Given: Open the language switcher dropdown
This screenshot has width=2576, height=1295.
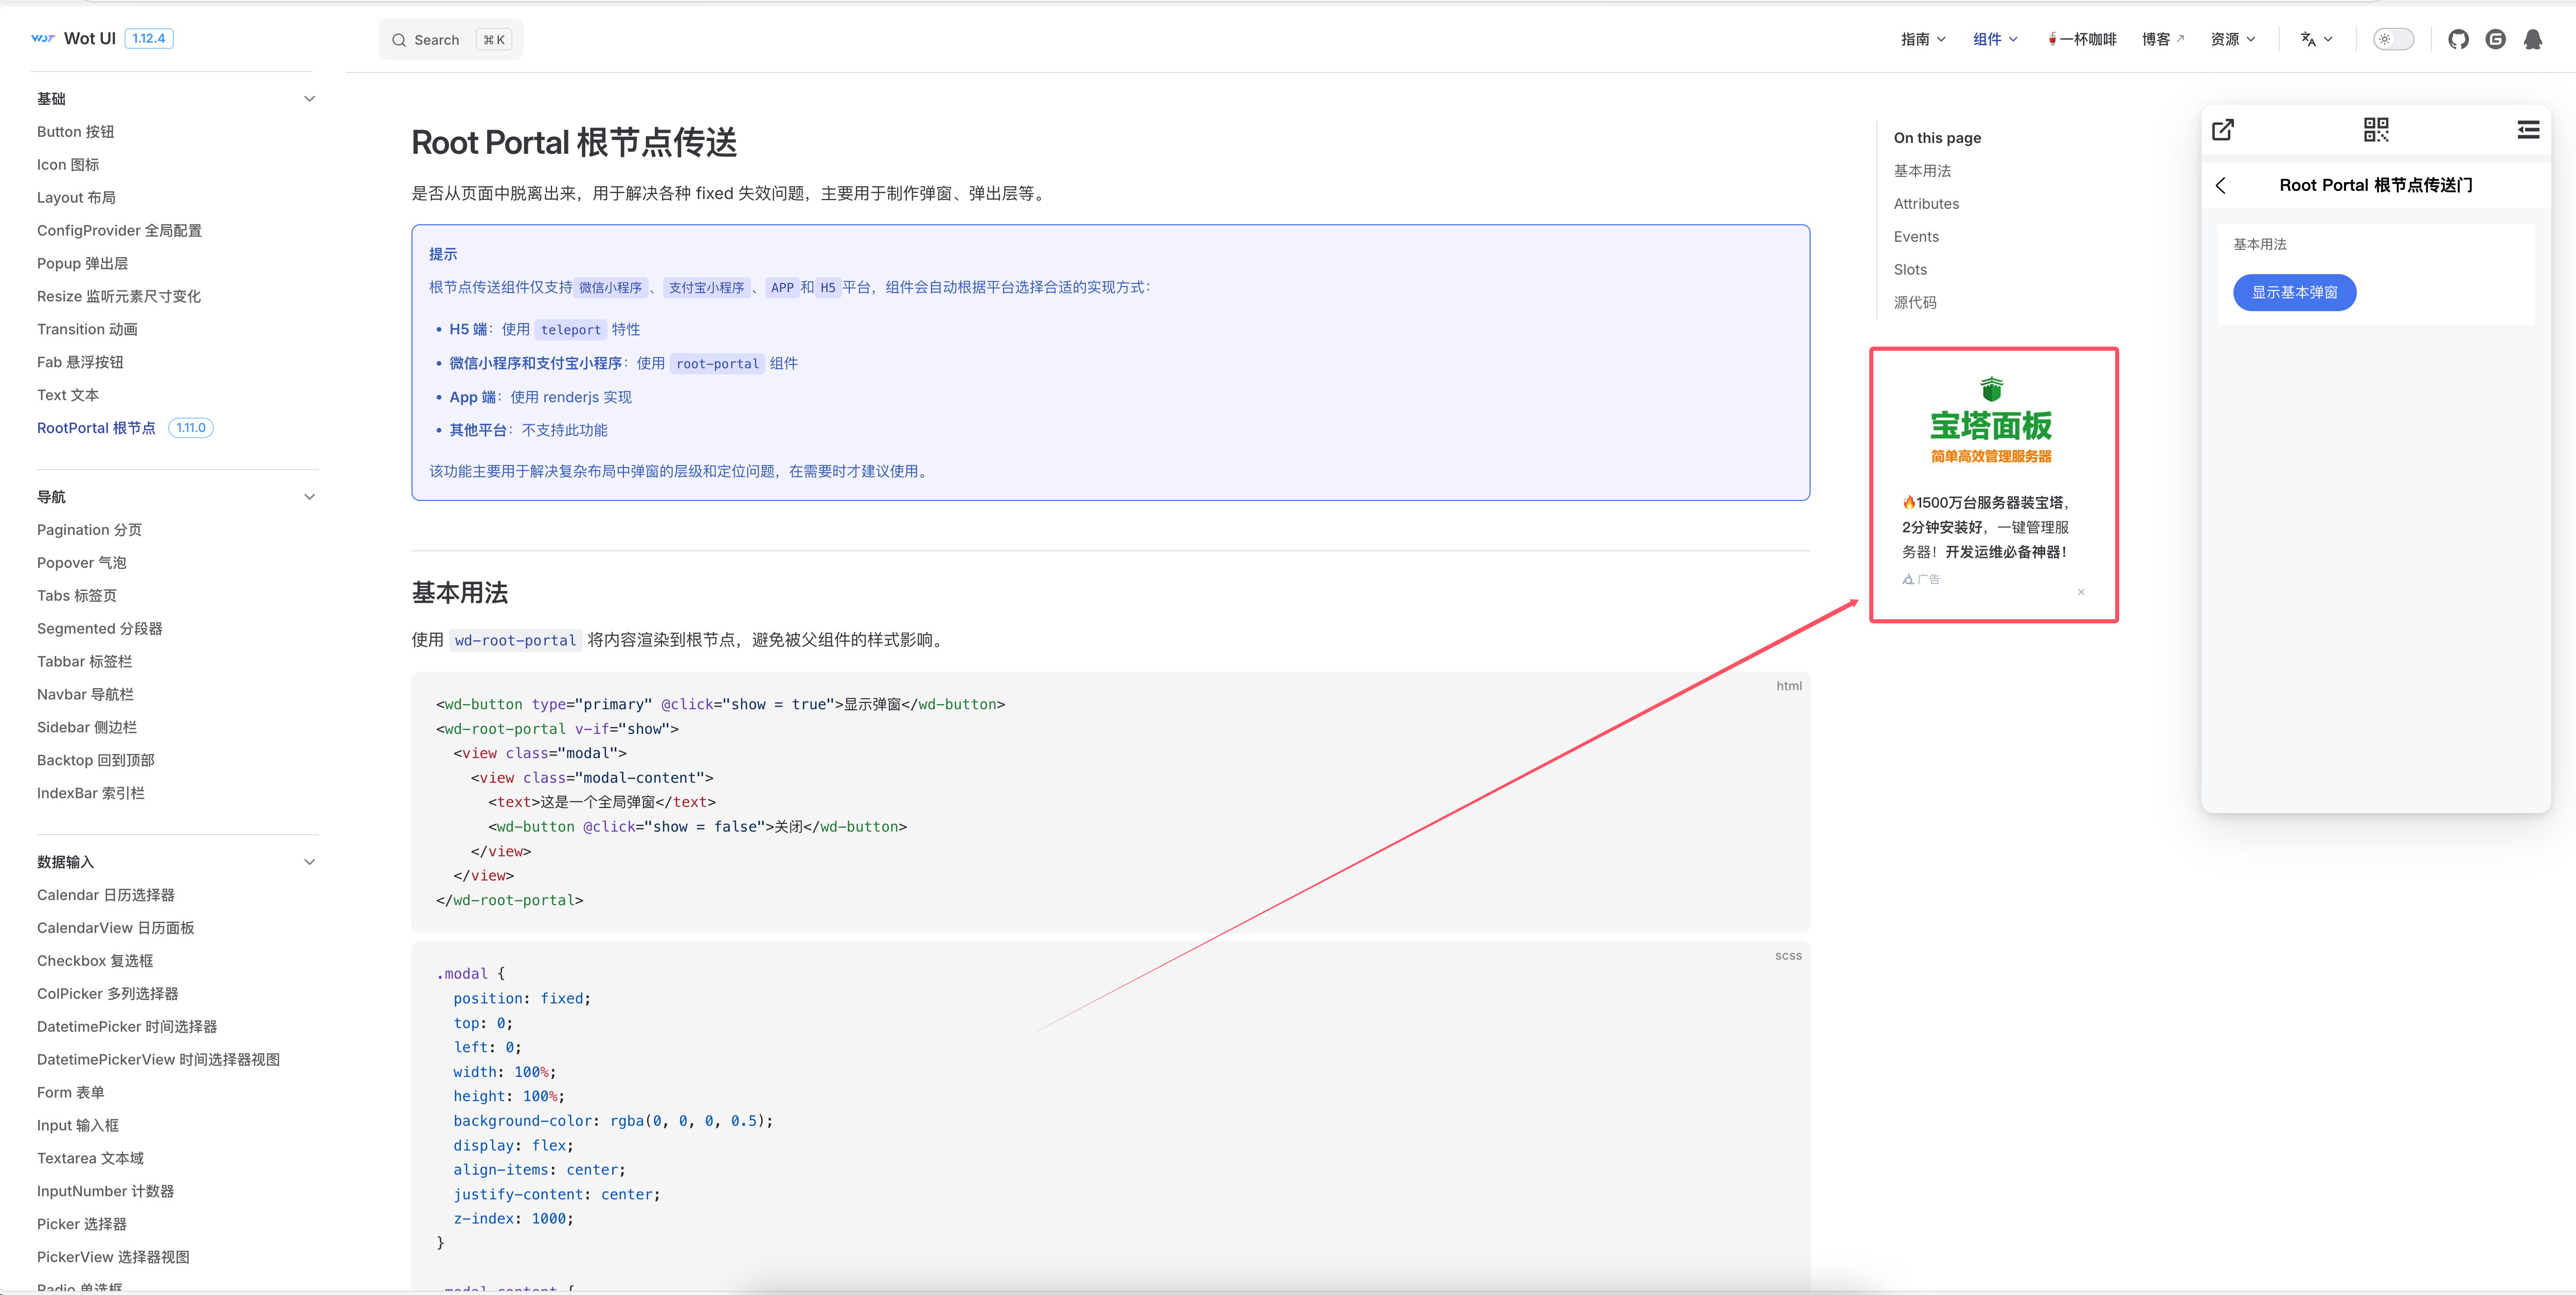Looking at the screenshot, I should 2316,39.
